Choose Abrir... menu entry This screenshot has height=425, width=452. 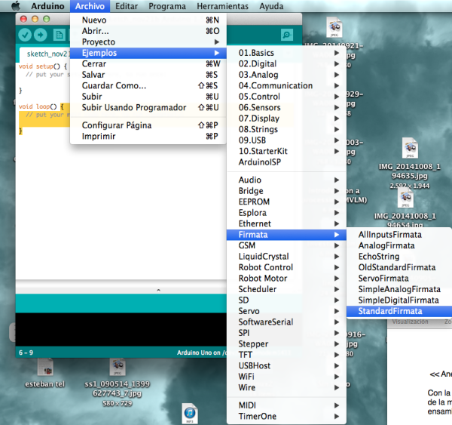[x=148, y=31]
